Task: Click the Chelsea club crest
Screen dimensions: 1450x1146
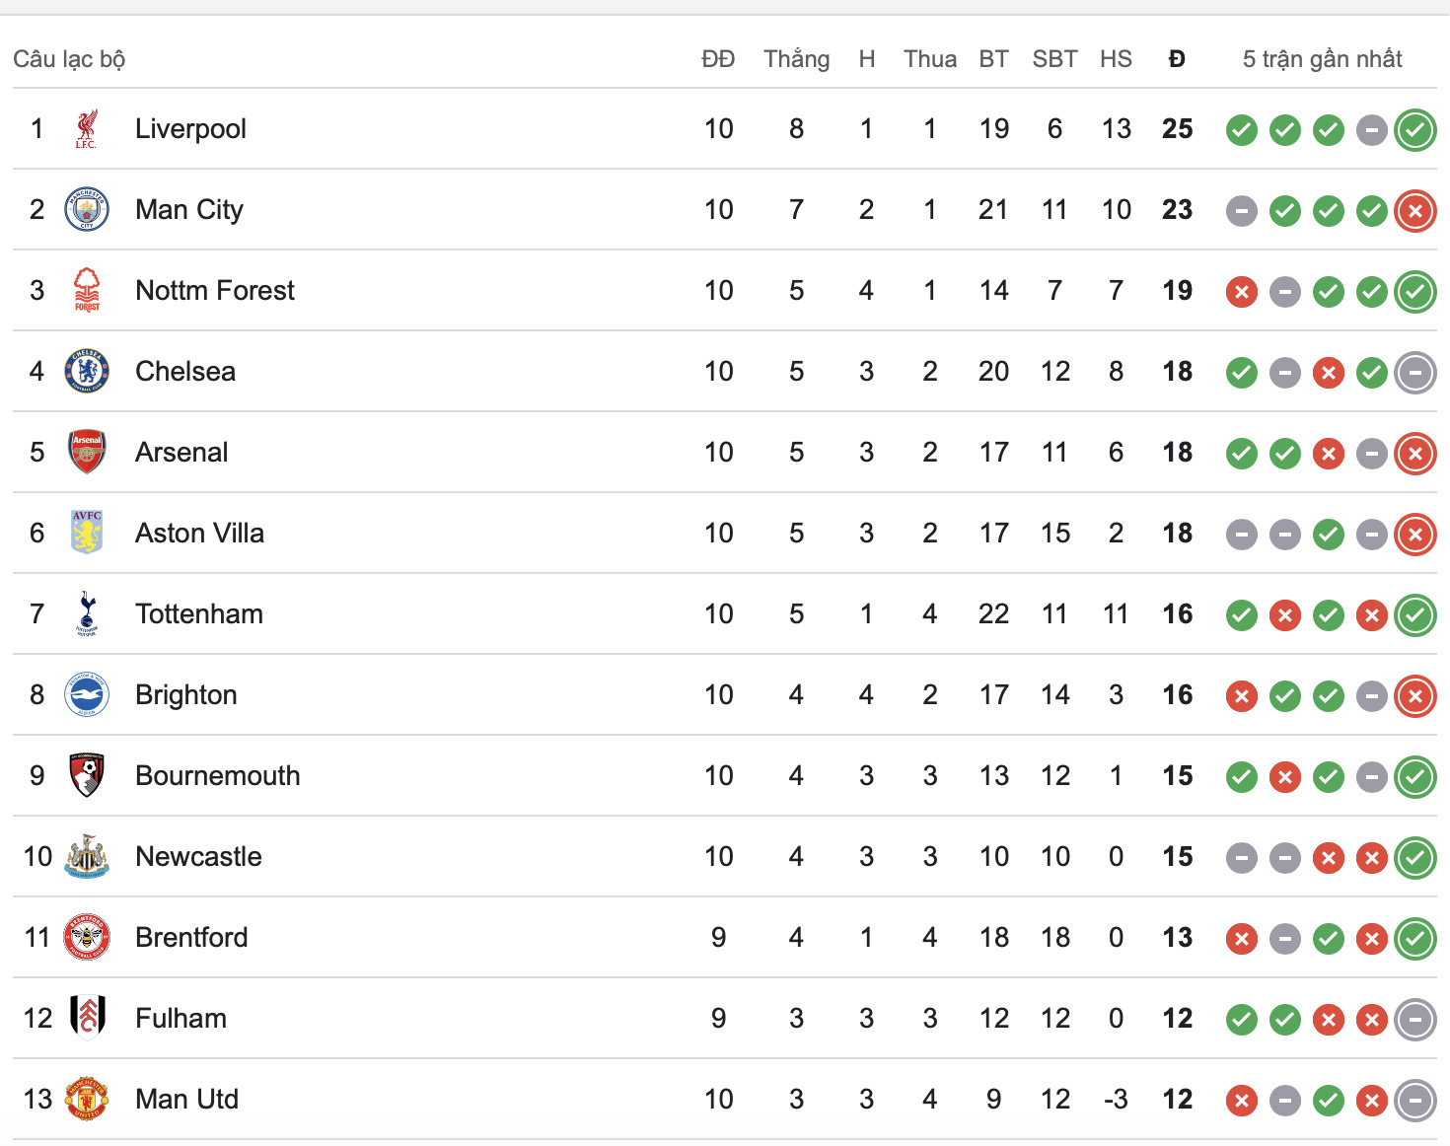Action: 87,372
